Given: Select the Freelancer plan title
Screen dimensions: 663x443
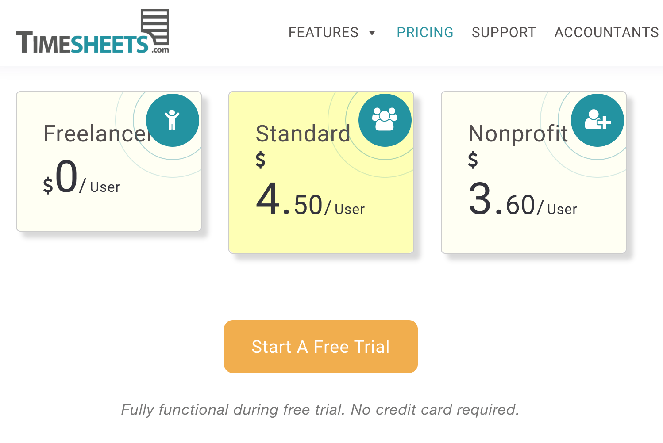Looking at the screenshot, I should coord(97,134).
